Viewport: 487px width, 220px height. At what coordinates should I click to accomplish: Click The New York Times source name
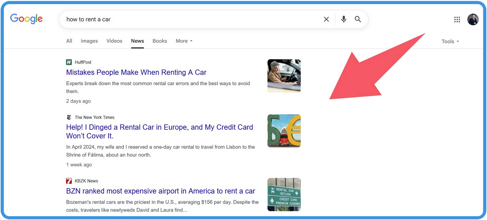point(94,117)
